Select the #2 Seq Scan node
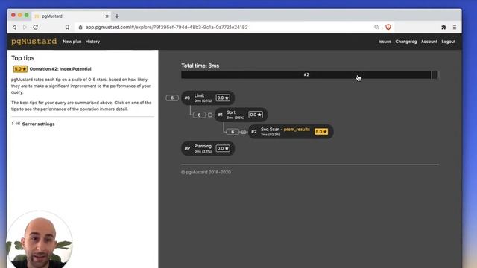 291,132
